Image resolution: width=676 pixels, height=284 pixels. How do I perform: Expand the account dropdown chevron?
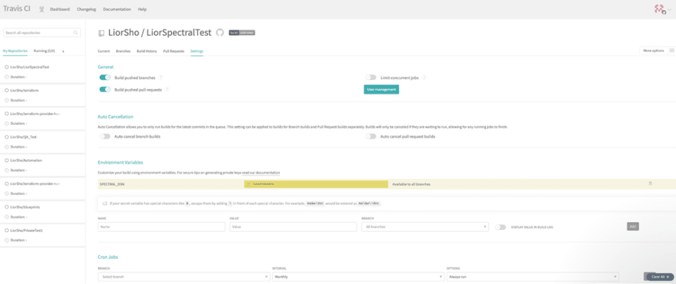pyautogui.click(x=669, y=9)
